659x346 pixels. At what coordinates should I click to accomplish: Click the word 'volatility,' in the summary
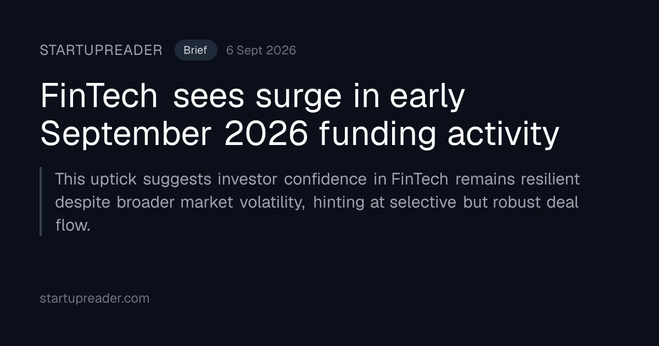coord(272,202)
